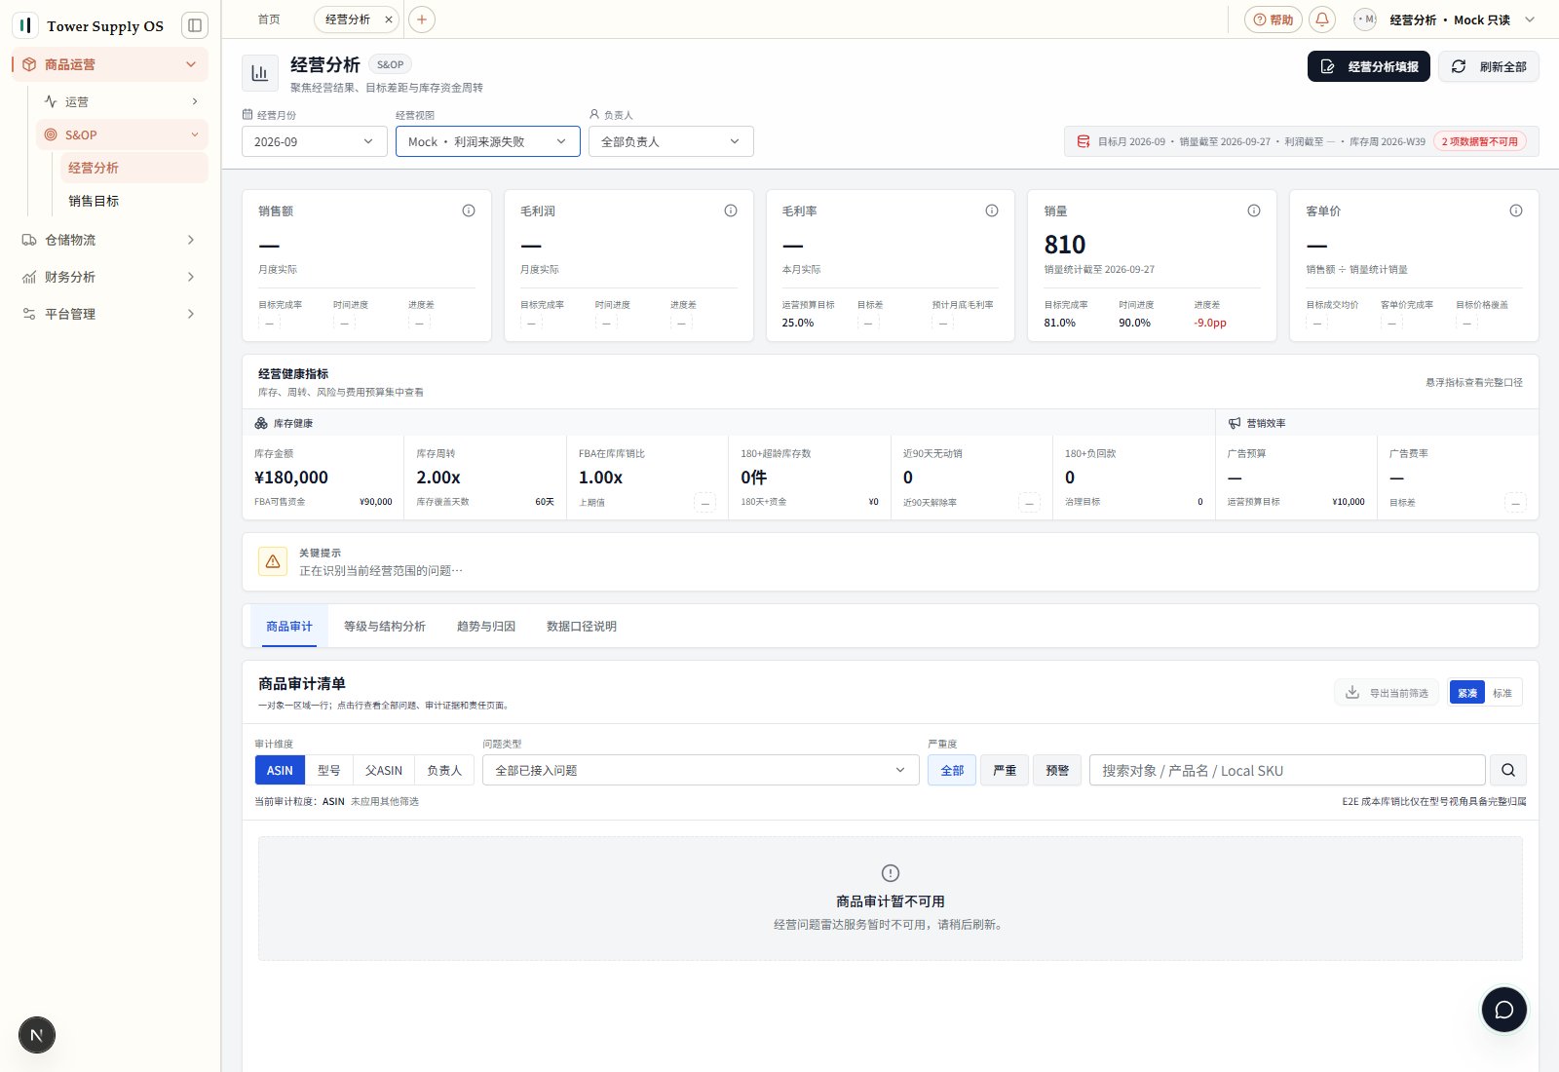Add a new tab with plus icon

pos(422,19)
